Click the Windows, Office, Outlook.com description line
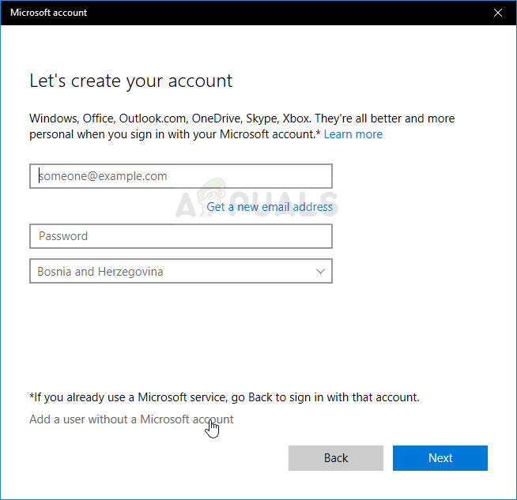Image resolution: width=517 pixels, height=500 pixels. click(x=242, y=118)
